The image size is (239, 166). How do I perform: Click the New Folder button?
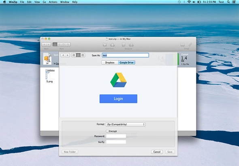(70, 152)
